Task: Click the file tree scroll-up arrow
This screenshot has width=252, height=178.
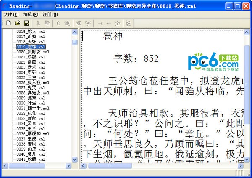Action: point(75,32)
